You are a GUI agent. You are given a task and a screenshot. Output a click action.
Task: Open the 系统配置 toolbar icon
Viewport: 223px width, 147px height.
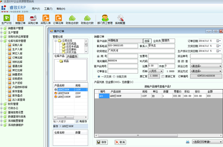[x=120, y=19]
